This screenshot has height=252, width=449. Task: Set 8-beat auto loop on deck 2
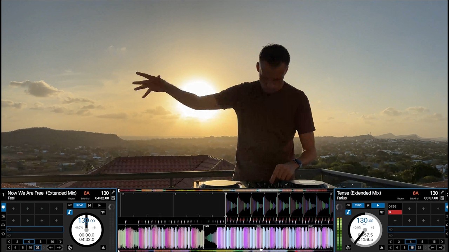click(422, 241)
